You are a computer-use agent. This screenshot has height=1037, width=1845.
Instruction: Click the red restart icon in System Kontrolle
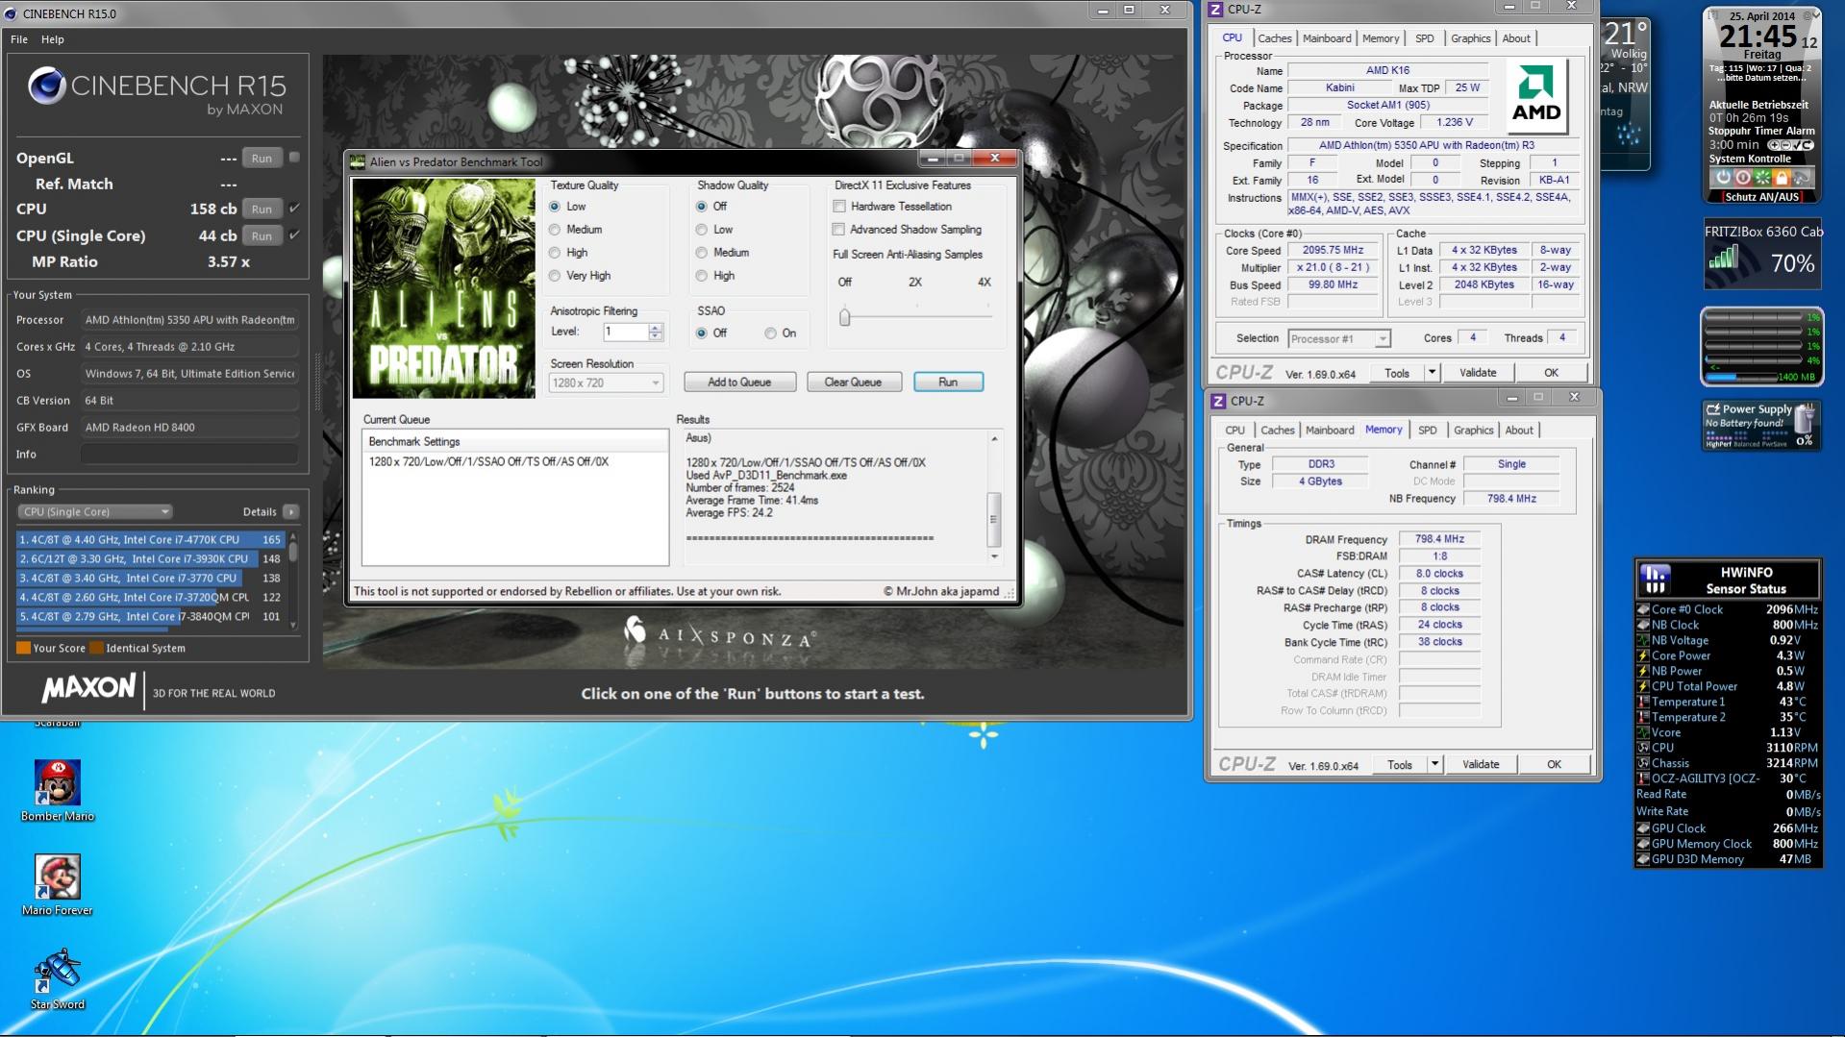tap(1742, 177)
